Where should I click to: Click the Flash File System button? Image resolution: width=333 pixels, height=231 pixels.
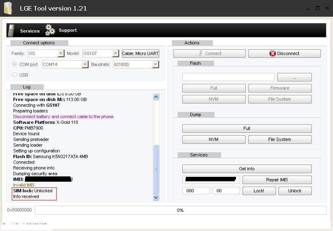pos(280,99)
